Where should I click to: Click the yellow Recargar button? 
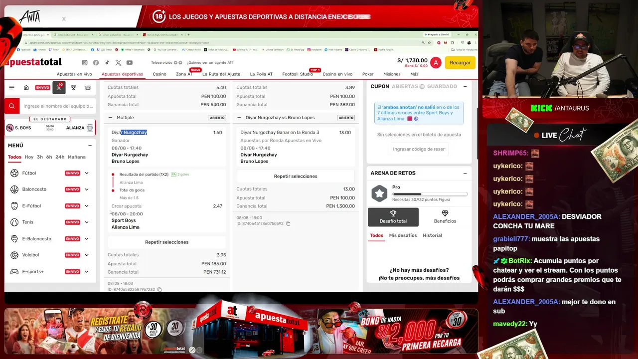click(460, 63)
